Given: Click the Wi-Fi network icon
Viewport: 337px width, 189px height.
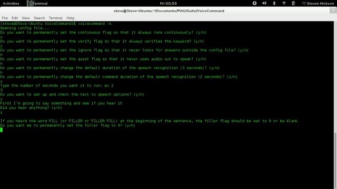Looking at the screenshot, I should [x=284, y=3].
